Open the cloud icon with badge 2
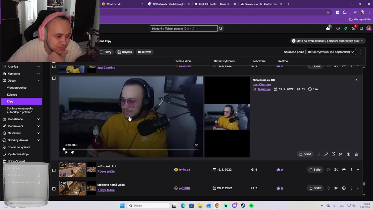The height and width of the screenshot is (210, 373). tap(328, 28)
